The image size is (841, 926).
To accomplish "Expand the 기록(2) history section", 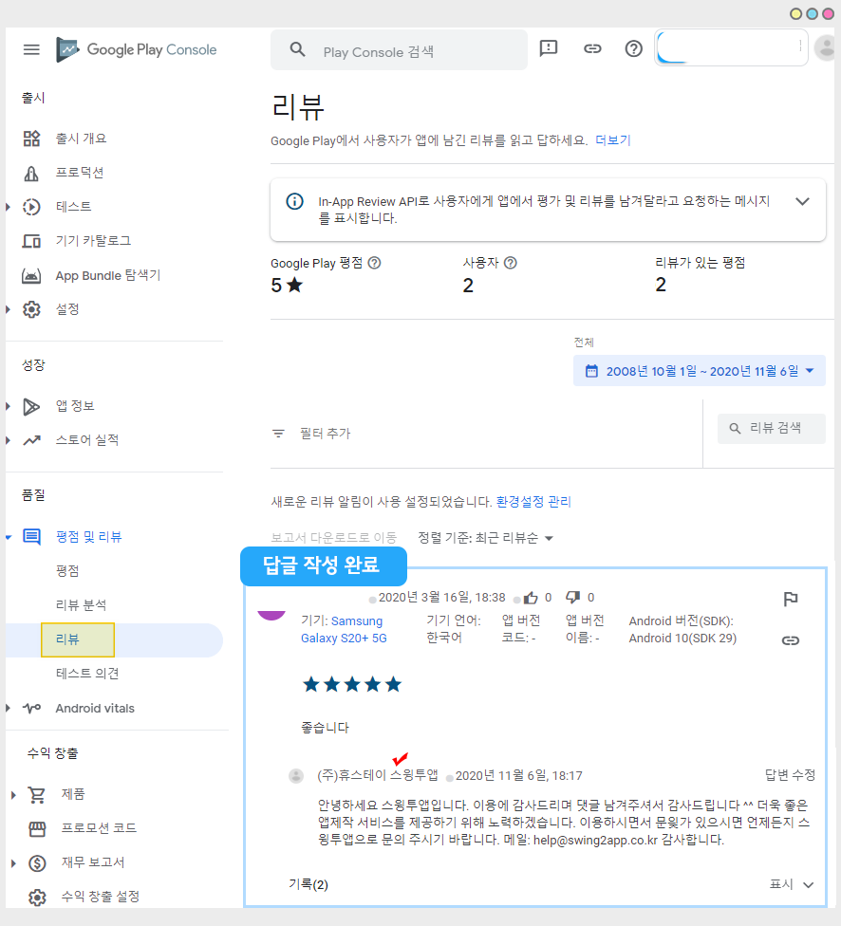I will coord(808,884).
